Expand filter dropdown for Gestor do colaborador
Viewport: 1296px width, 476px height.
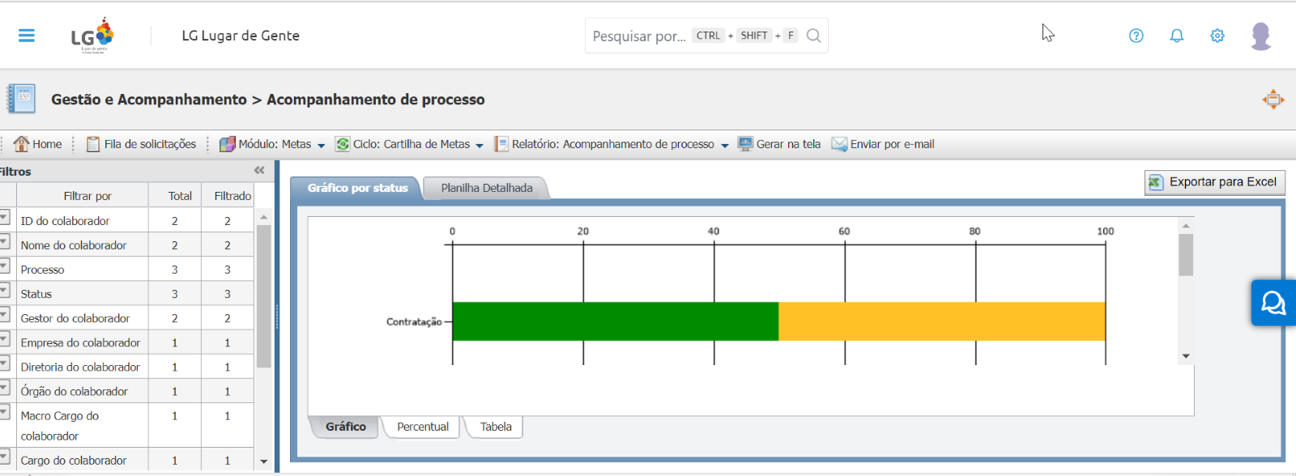click(x=4, y=315)
